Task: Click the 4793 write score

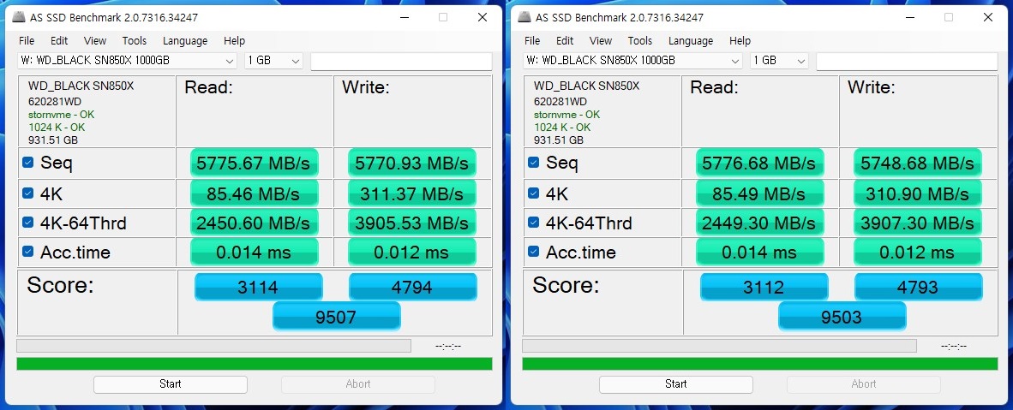Action: (x=919, y=287)
